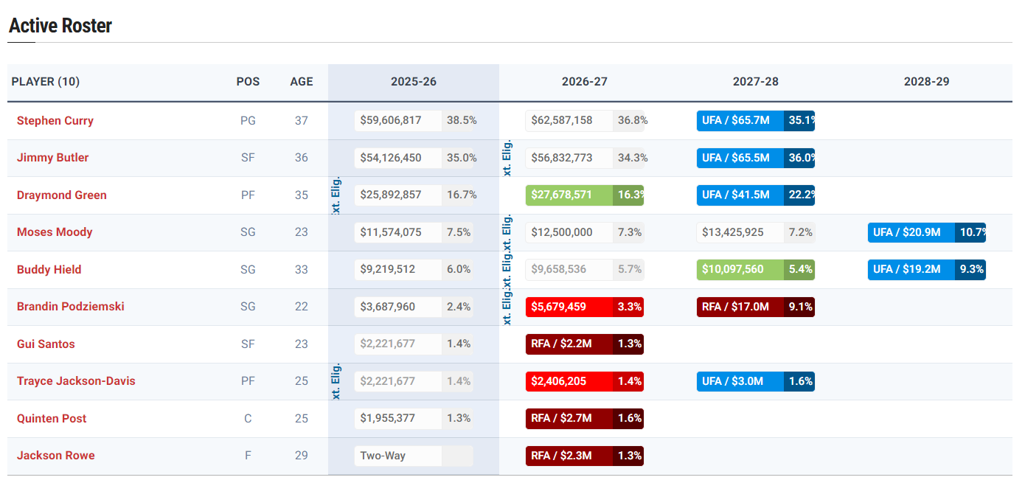Click Hield's UFA / $19.2M badge
The height and width of the screenshot is (480, 1025).
tap(911, 270)
